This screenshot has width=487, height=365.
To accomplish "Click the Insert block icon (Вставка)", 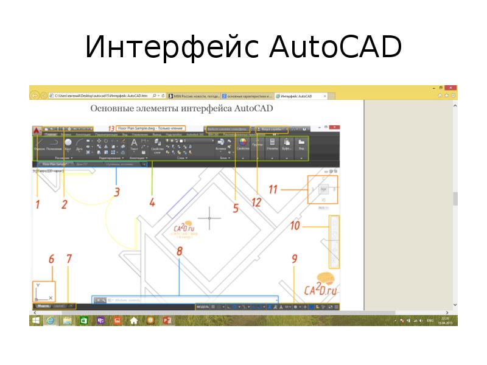I will pos(221,144).
